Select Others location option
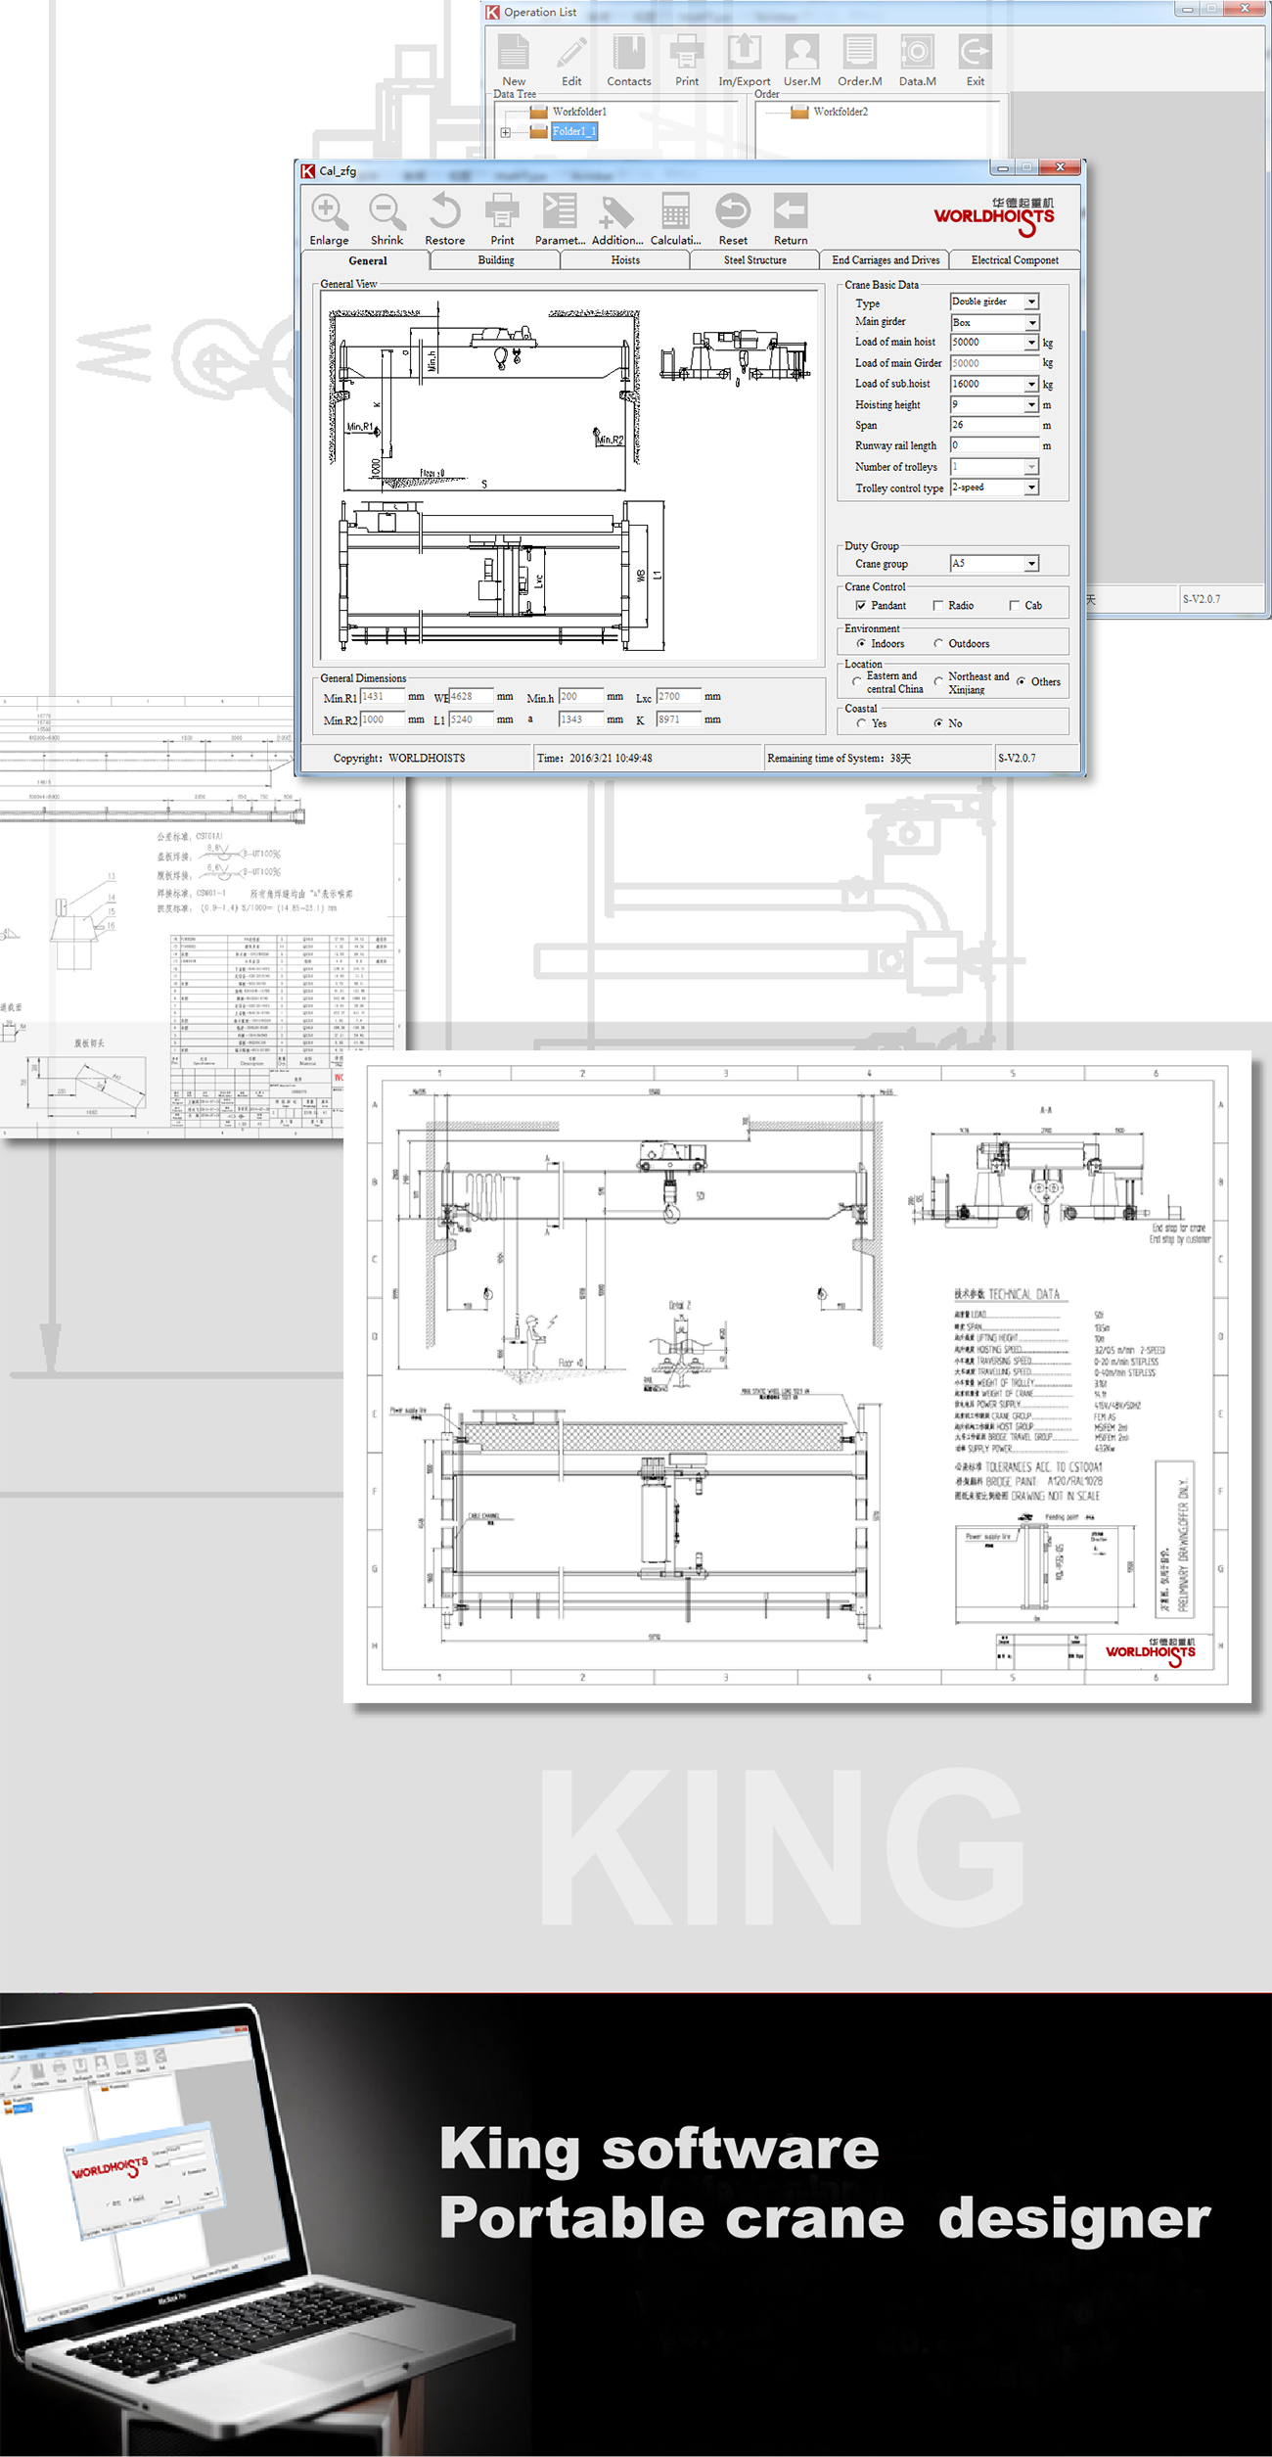 pos(1021,682)
